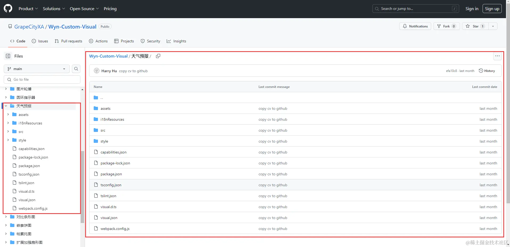The image size is (510, 247).
Task: Click Harry Hu avatar icon
Action: [x=97, y=71]
